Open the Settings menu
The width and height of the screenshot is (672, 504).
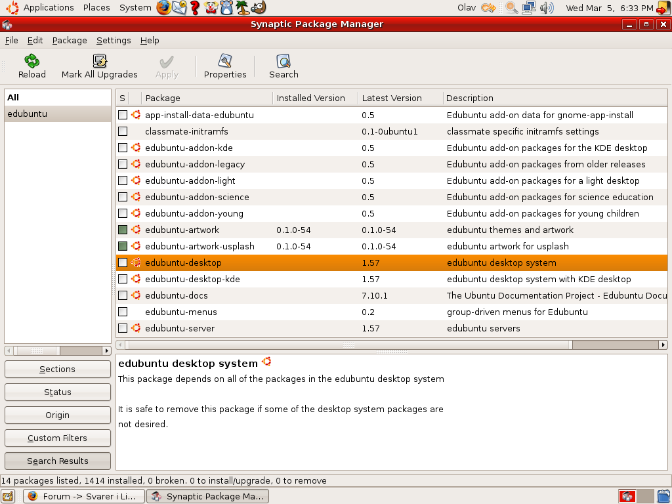[x=114, y=40]
